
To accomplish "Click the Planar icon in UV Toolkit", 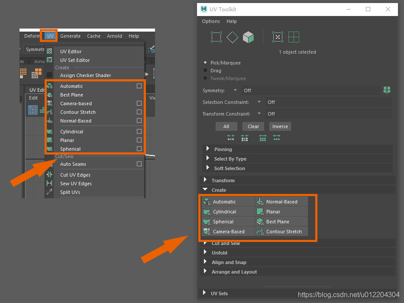I will point(260,212).
